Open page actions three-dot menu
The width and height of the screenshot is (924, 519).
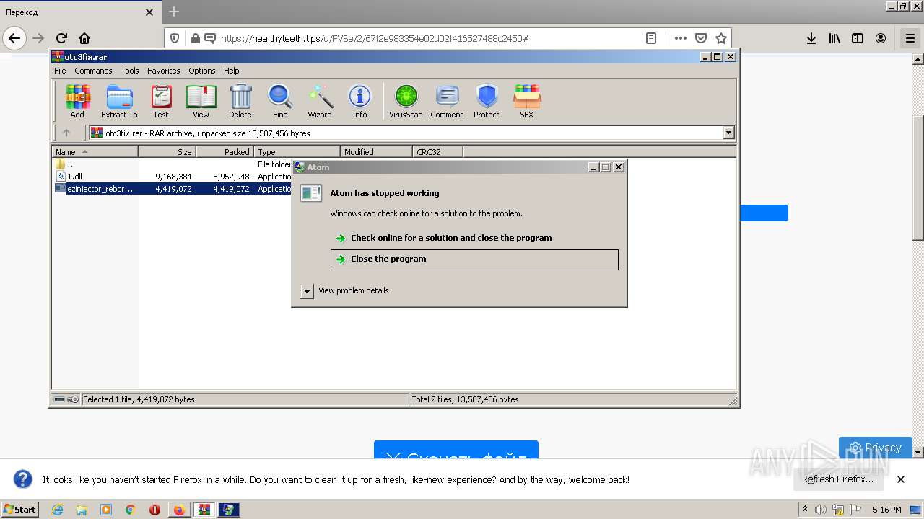click(x=680, y=38)
